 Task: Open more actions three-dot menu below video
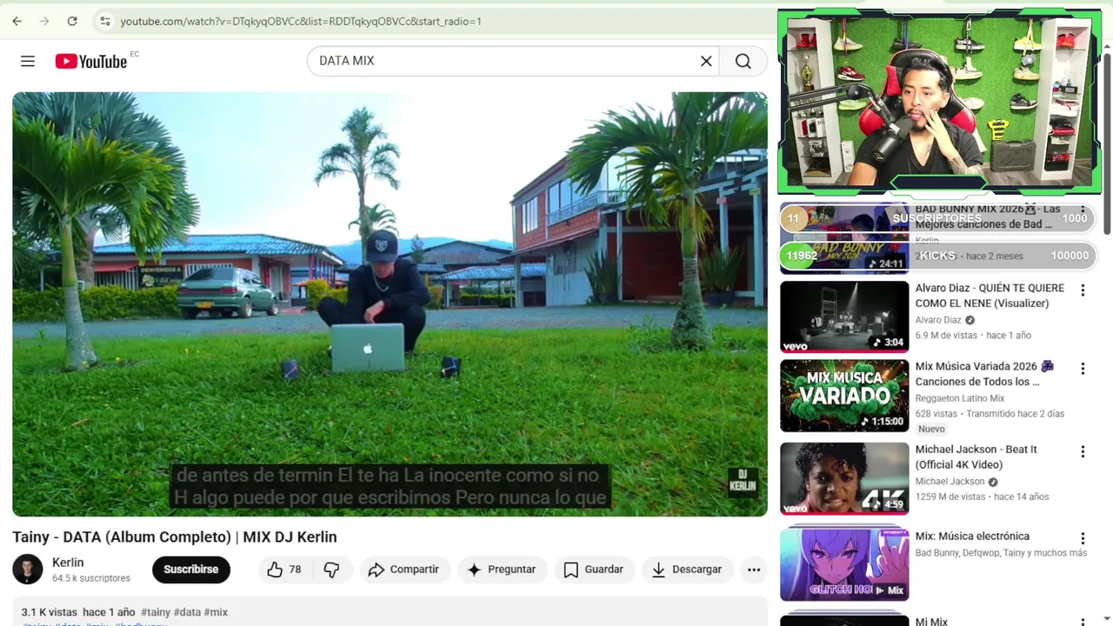(754, 569)
